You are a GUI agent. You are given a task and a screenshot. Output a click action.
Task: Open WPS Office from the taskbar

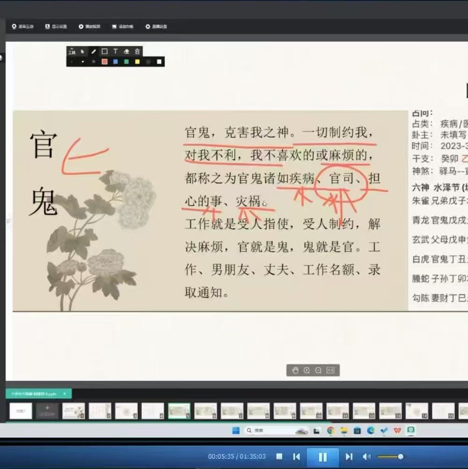point(397,431)
